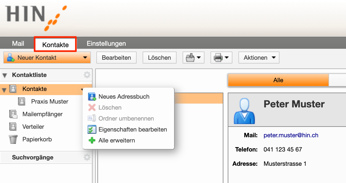This screenshot has height=183, width=346.
Task: Open the peter.muster@hin.ch email link
Action: [x=291, y=135]
